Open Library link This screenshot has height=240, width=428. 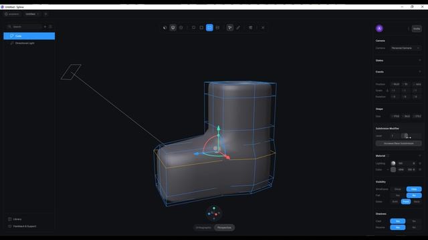(x=17, y=219)
